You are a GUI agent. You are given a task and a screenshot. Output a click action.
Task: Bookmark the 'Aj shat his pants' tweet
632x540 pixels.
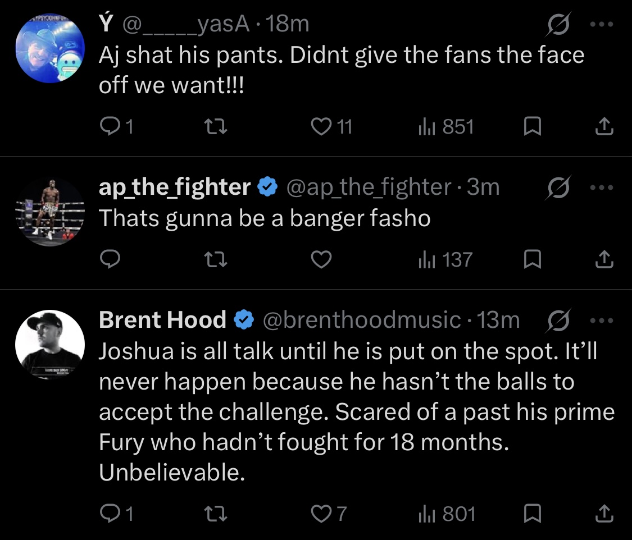[x=532, y=126]
